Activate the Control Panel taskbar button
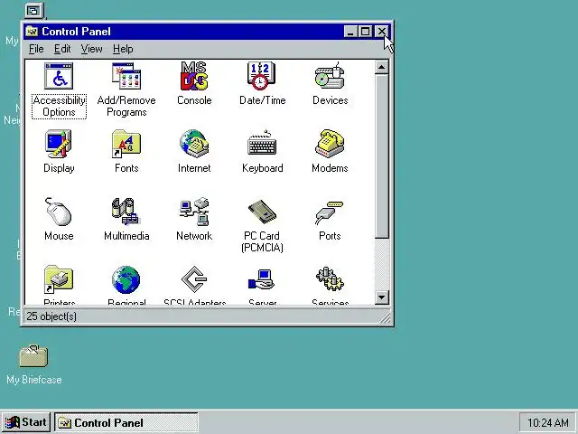The width and height of the screenshot is (578, 434). [126, 422]
